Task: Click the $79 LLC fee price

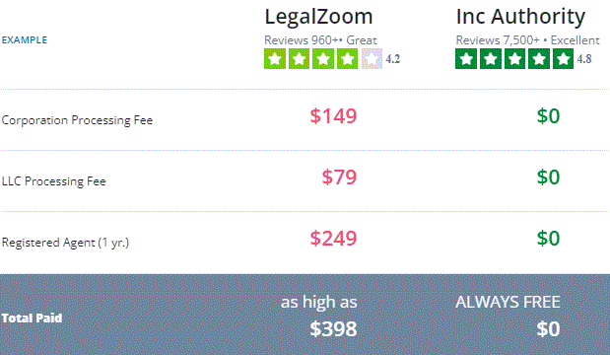Action: point(339,177)
